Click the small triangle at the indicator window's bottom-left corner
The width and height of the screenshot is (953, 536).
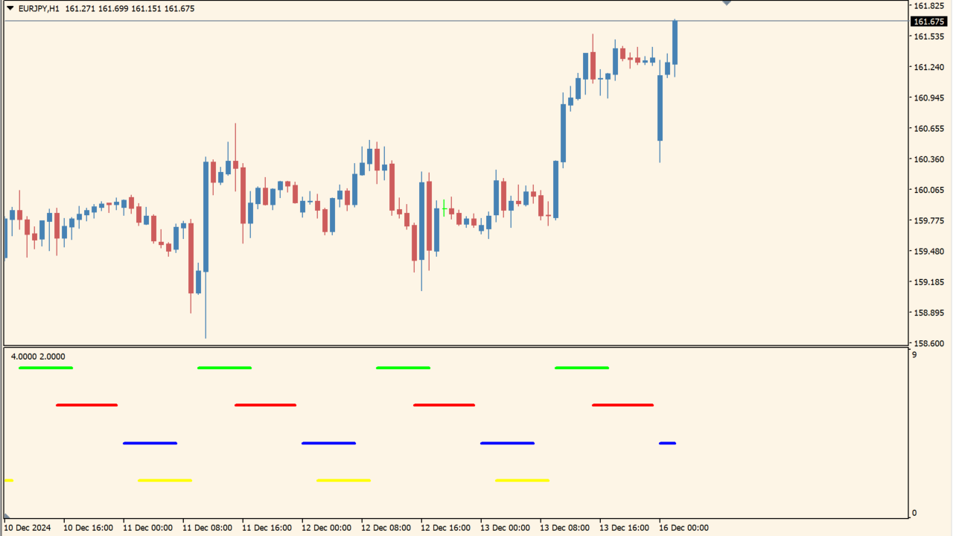(x=7, y=515)
